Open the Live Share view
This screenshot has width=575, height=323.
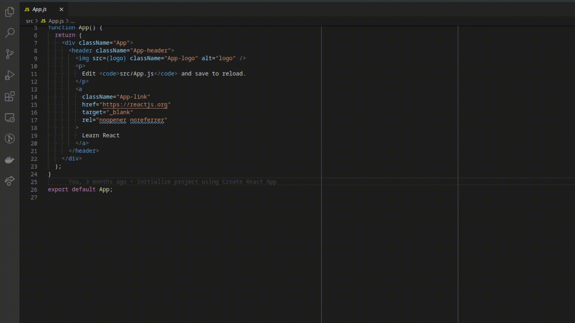[x=10, y=181]
